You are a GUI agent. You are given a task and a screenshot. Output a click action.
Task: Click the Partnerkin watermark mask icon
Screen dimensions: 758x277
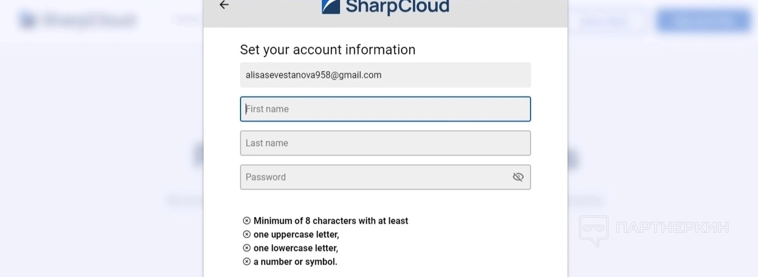click(593, 230)
